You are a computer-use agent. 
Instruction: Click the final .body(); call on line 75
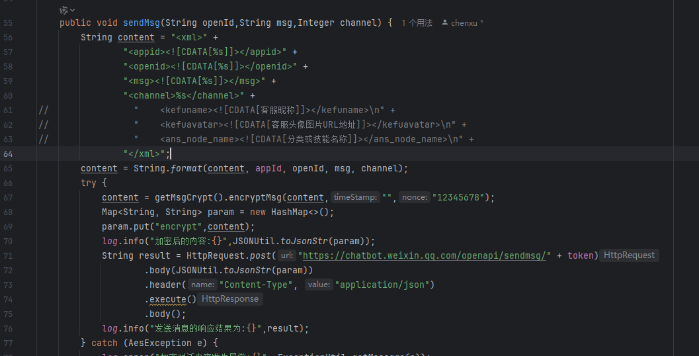[165, 314]
